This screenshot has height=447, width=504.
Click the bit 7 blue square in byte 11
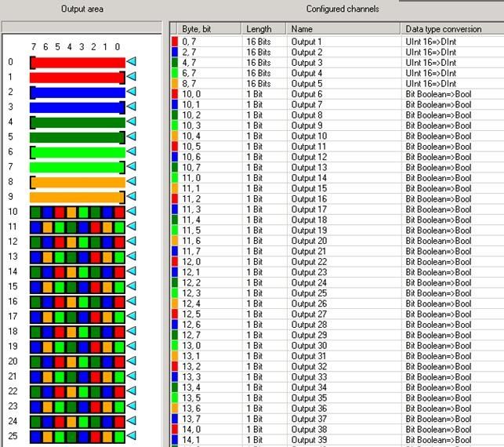click(x=36, y=227)
